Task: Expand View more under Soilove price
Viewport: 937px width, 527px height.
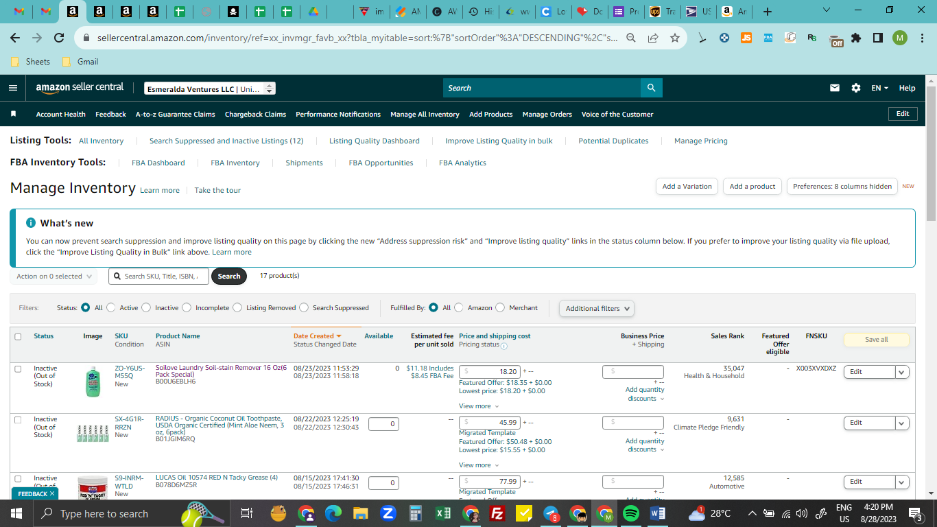Action: coord(479,406)
